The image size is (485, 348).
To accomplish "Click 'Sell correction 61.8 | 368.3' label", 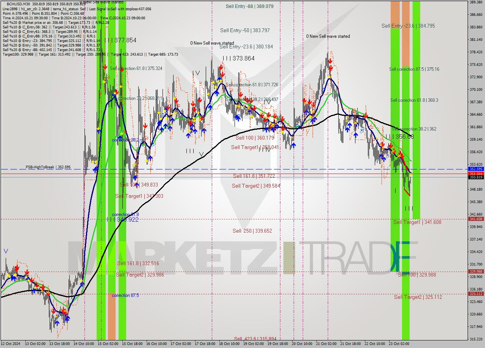I will coord(414,100).
